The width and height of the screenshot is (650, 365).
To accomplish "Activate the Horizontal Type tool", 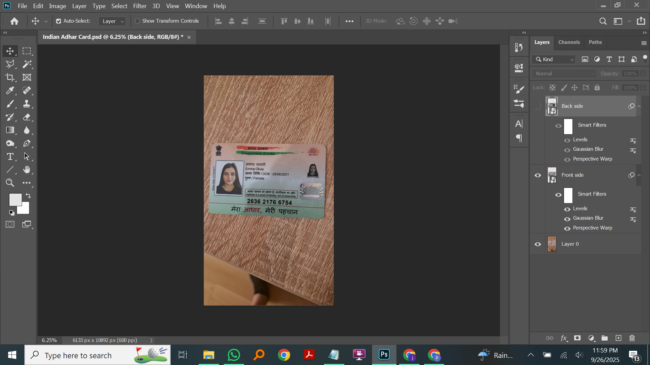I will click(10, 157).
